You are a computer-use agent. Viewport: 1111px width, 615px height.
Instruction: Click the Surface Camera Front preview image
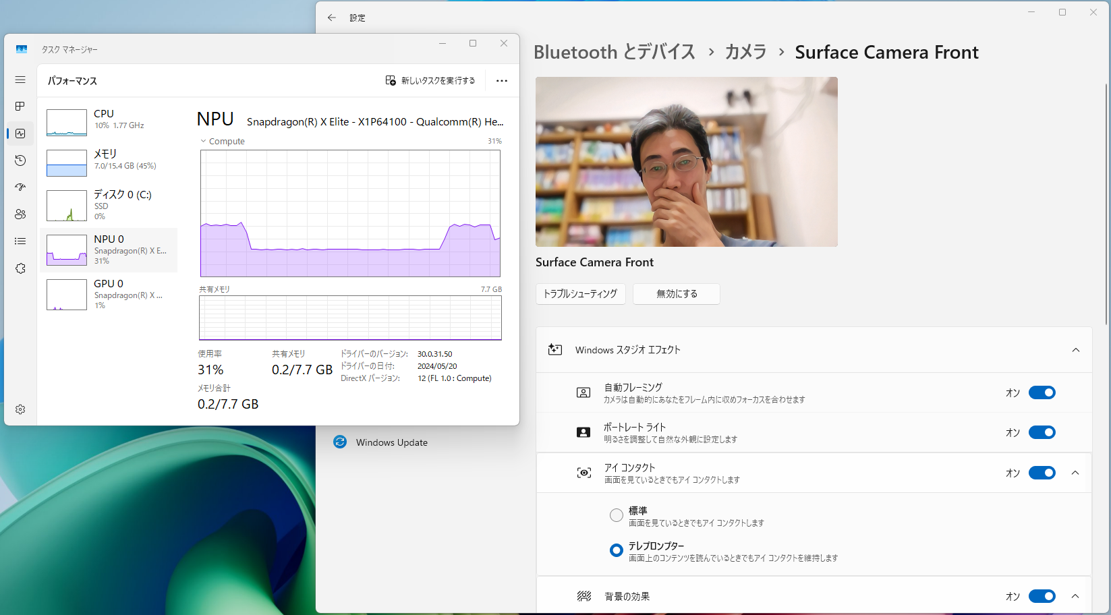click(x=687, y=162)
